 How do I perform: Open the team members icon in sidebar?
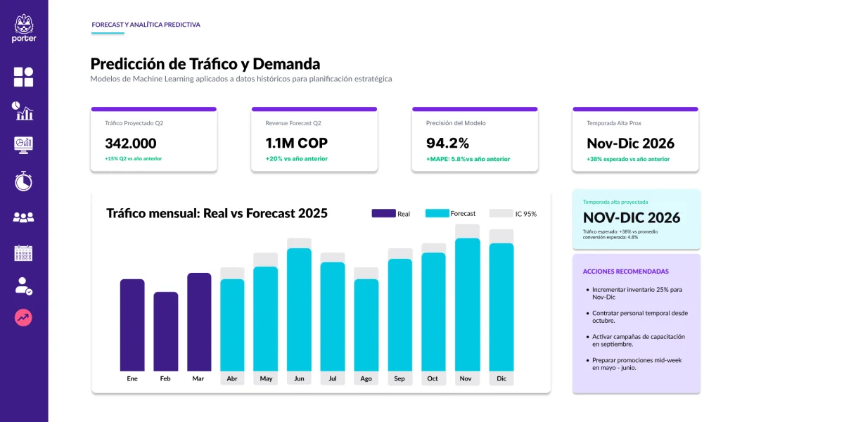point(23,217)
